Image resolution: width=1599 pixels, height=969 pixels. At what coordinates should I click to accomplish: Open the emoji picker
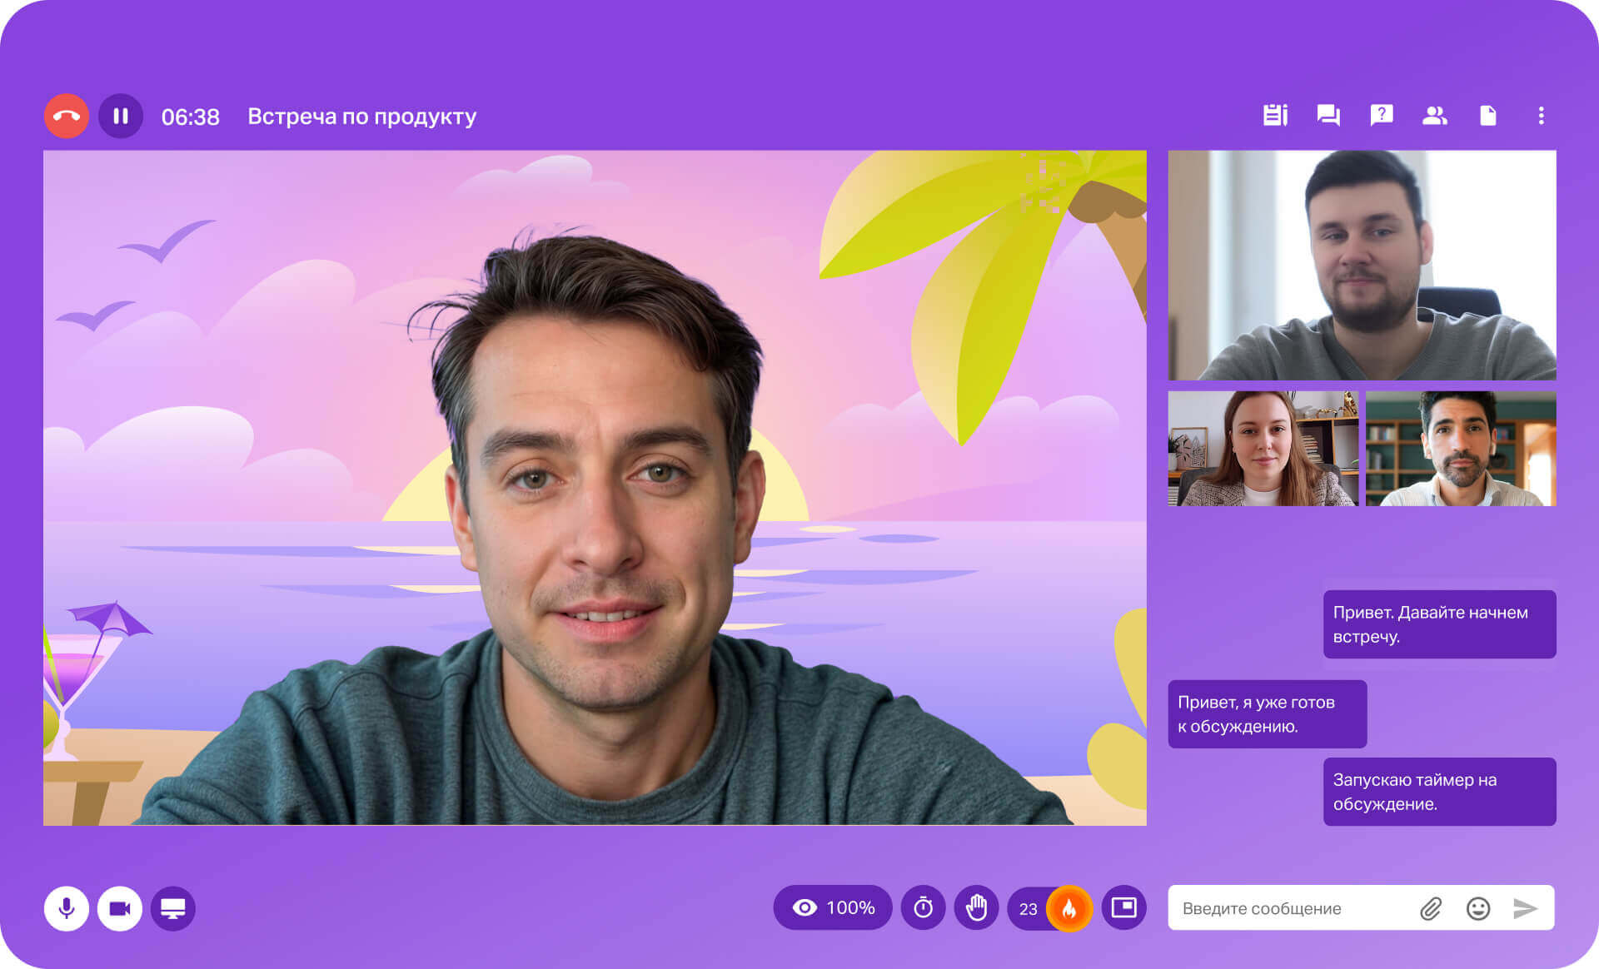(1478, 908)
